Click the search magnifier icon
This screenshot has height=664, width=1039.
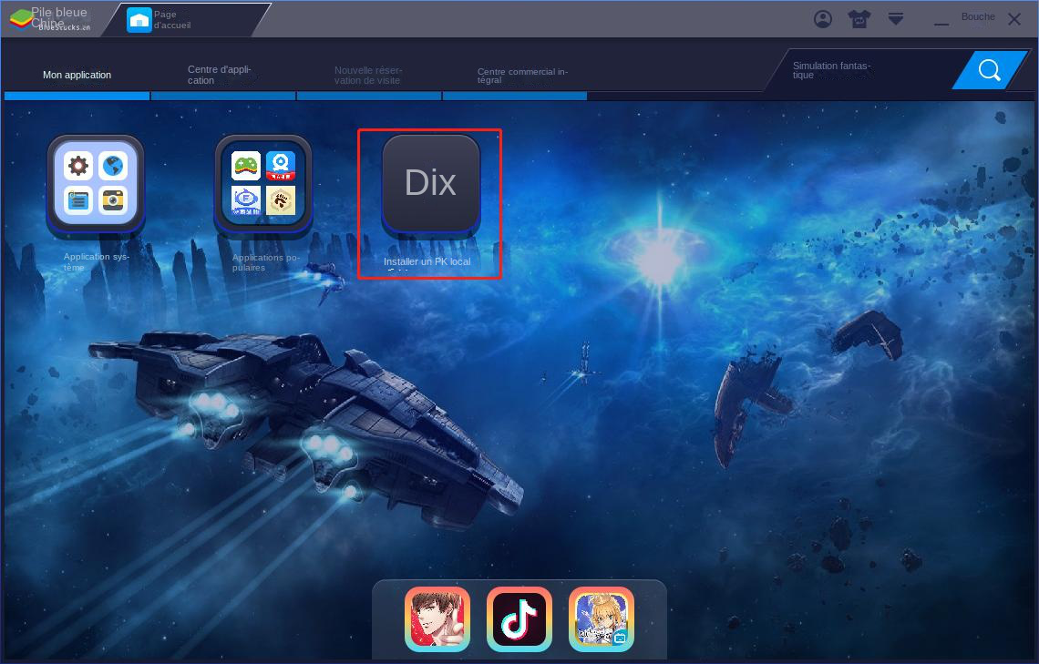click(989, 69)
